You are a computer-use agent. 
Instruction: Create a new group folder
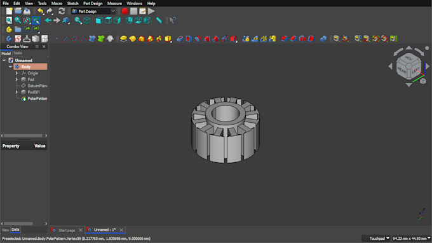(x=18, y=29)
